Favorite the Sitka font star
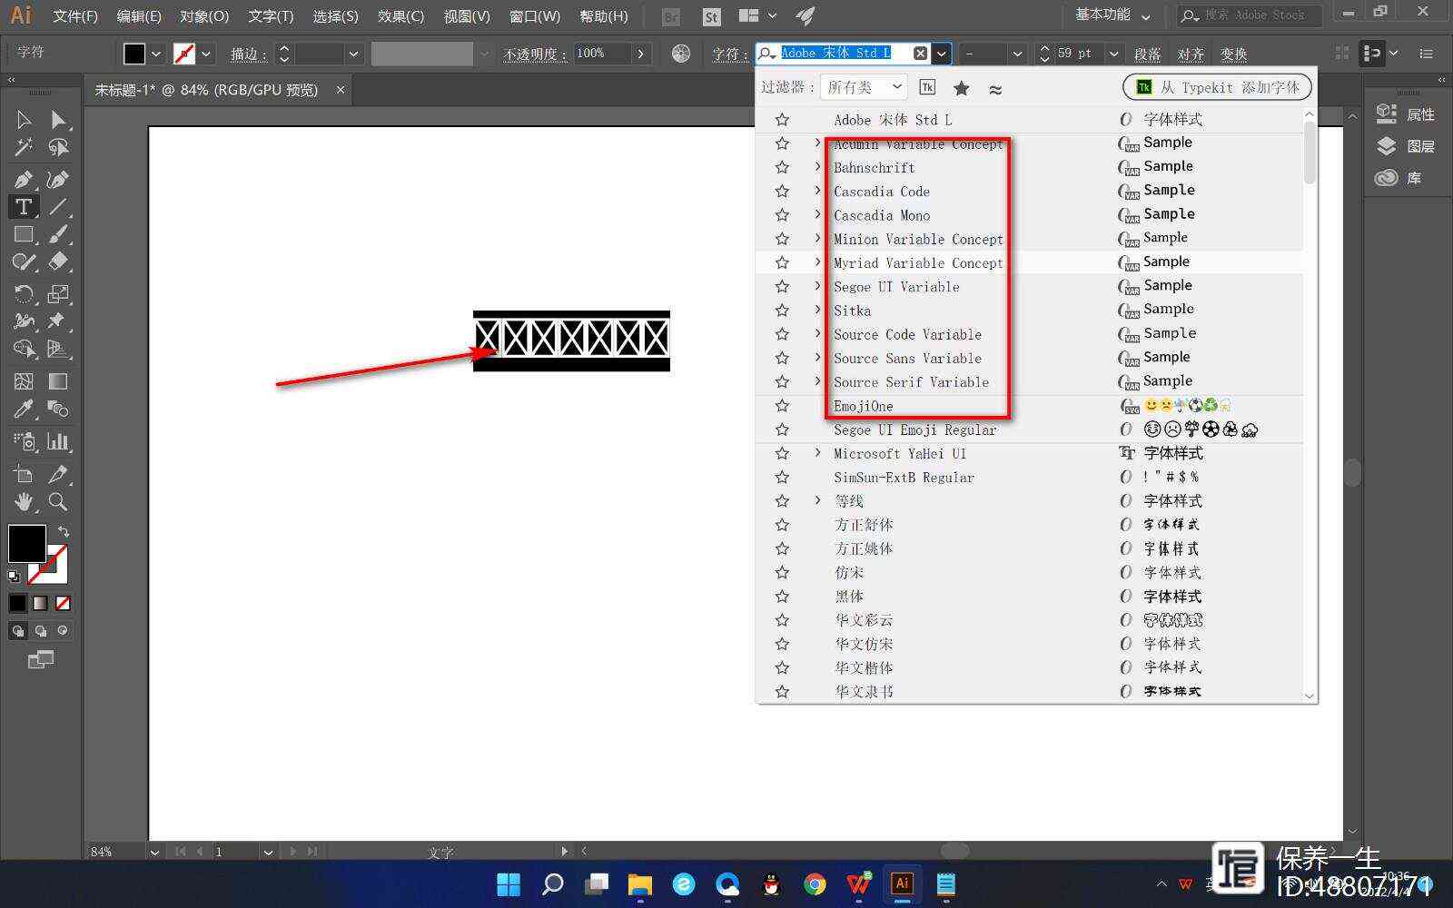The image size is (1453, 908). point(782,310)
